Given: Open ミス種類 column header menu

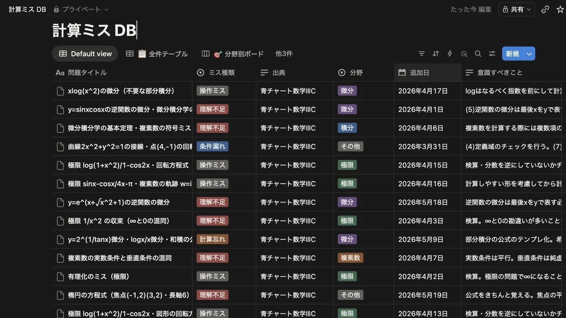Looking at the screenshot, I should pos(224,72).
